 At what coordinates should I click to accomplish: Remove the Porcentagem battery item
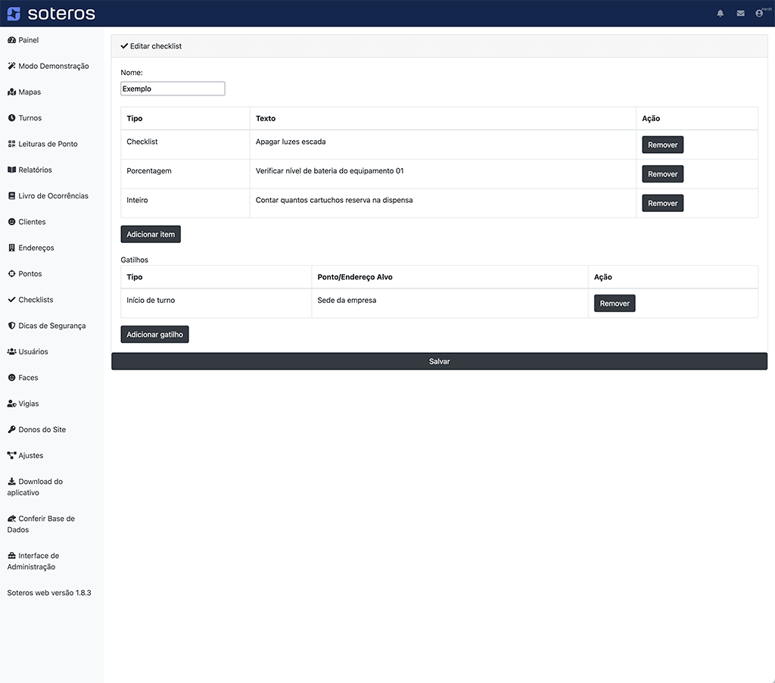coord(662,174)
